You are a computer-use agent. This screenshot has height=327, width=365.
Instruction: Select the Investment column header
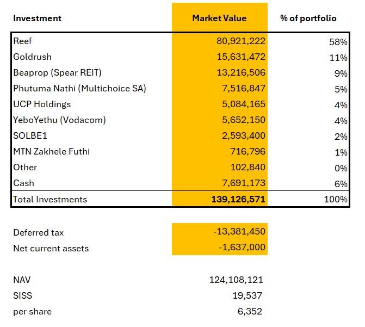click(x=37, y=18)
